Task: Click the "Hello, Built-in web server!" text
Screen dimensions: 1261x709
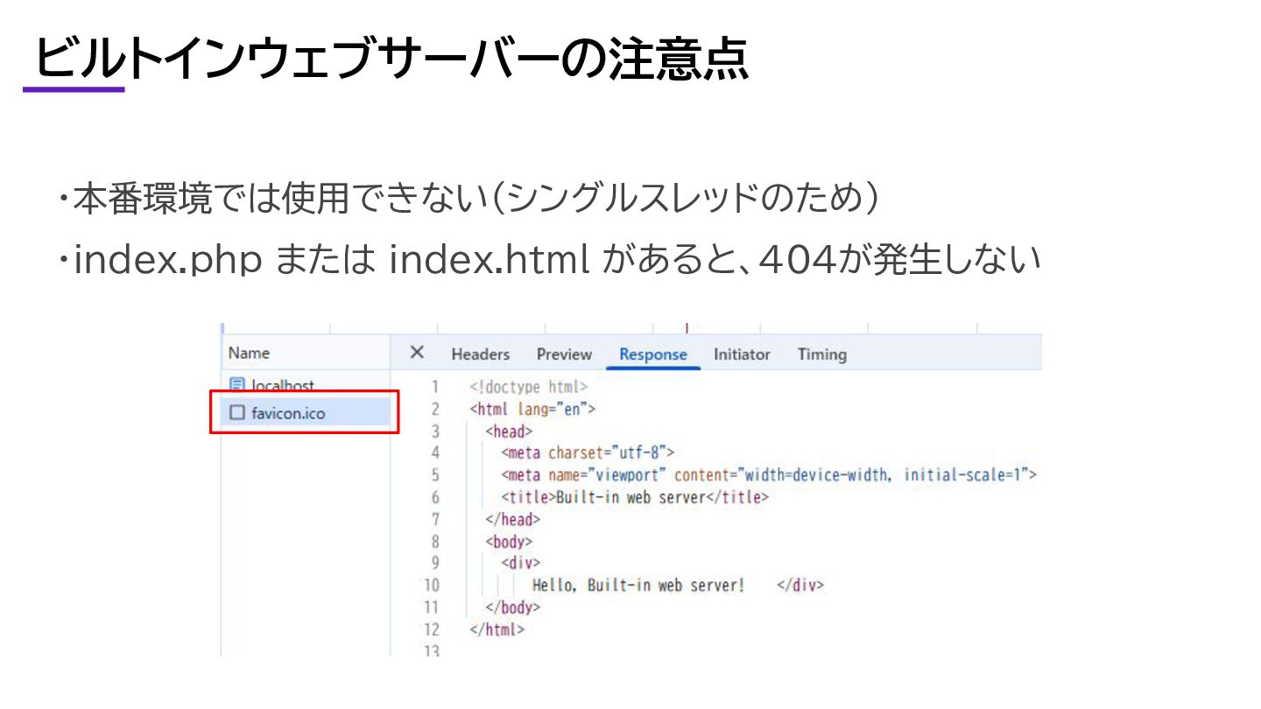Action: click(x=638, y=586)
